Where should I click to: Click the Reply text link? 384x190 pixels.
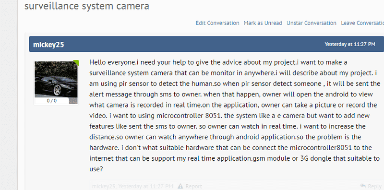pyautogui.click(x=375, y=186)
